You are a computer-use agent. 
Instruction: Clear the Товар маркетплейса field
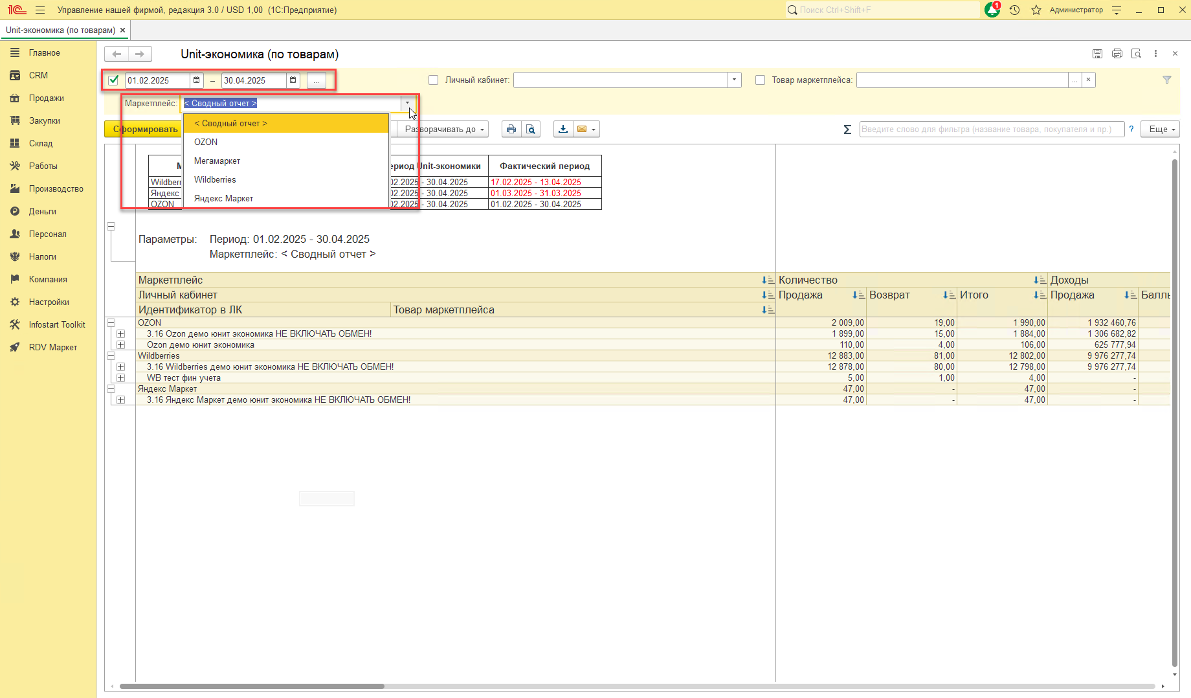[1088, 80]
